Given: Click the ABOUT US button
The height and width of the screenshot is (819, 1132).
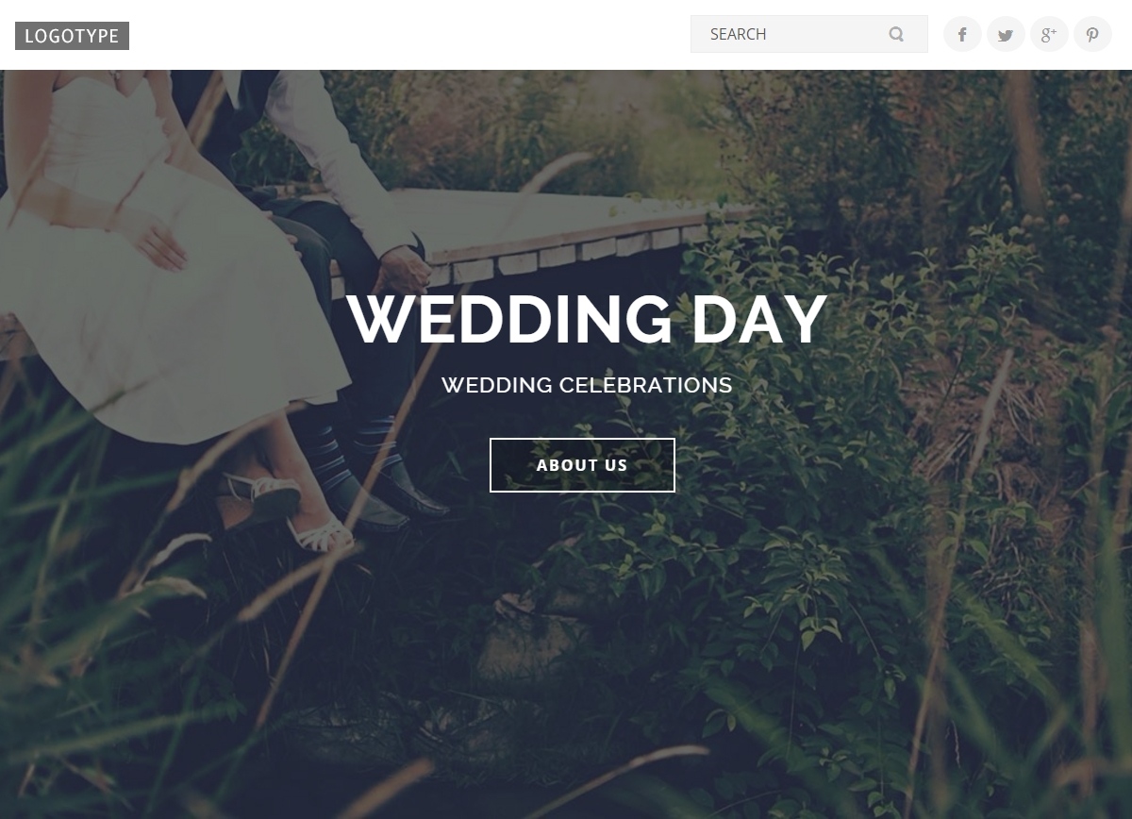Looking at the screenshot, I should click(x=582, y=465).
